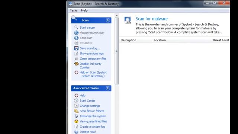Click the Scan for malware monitor icon
Viewport: 238px width, 134px height.
coord(128,20)
